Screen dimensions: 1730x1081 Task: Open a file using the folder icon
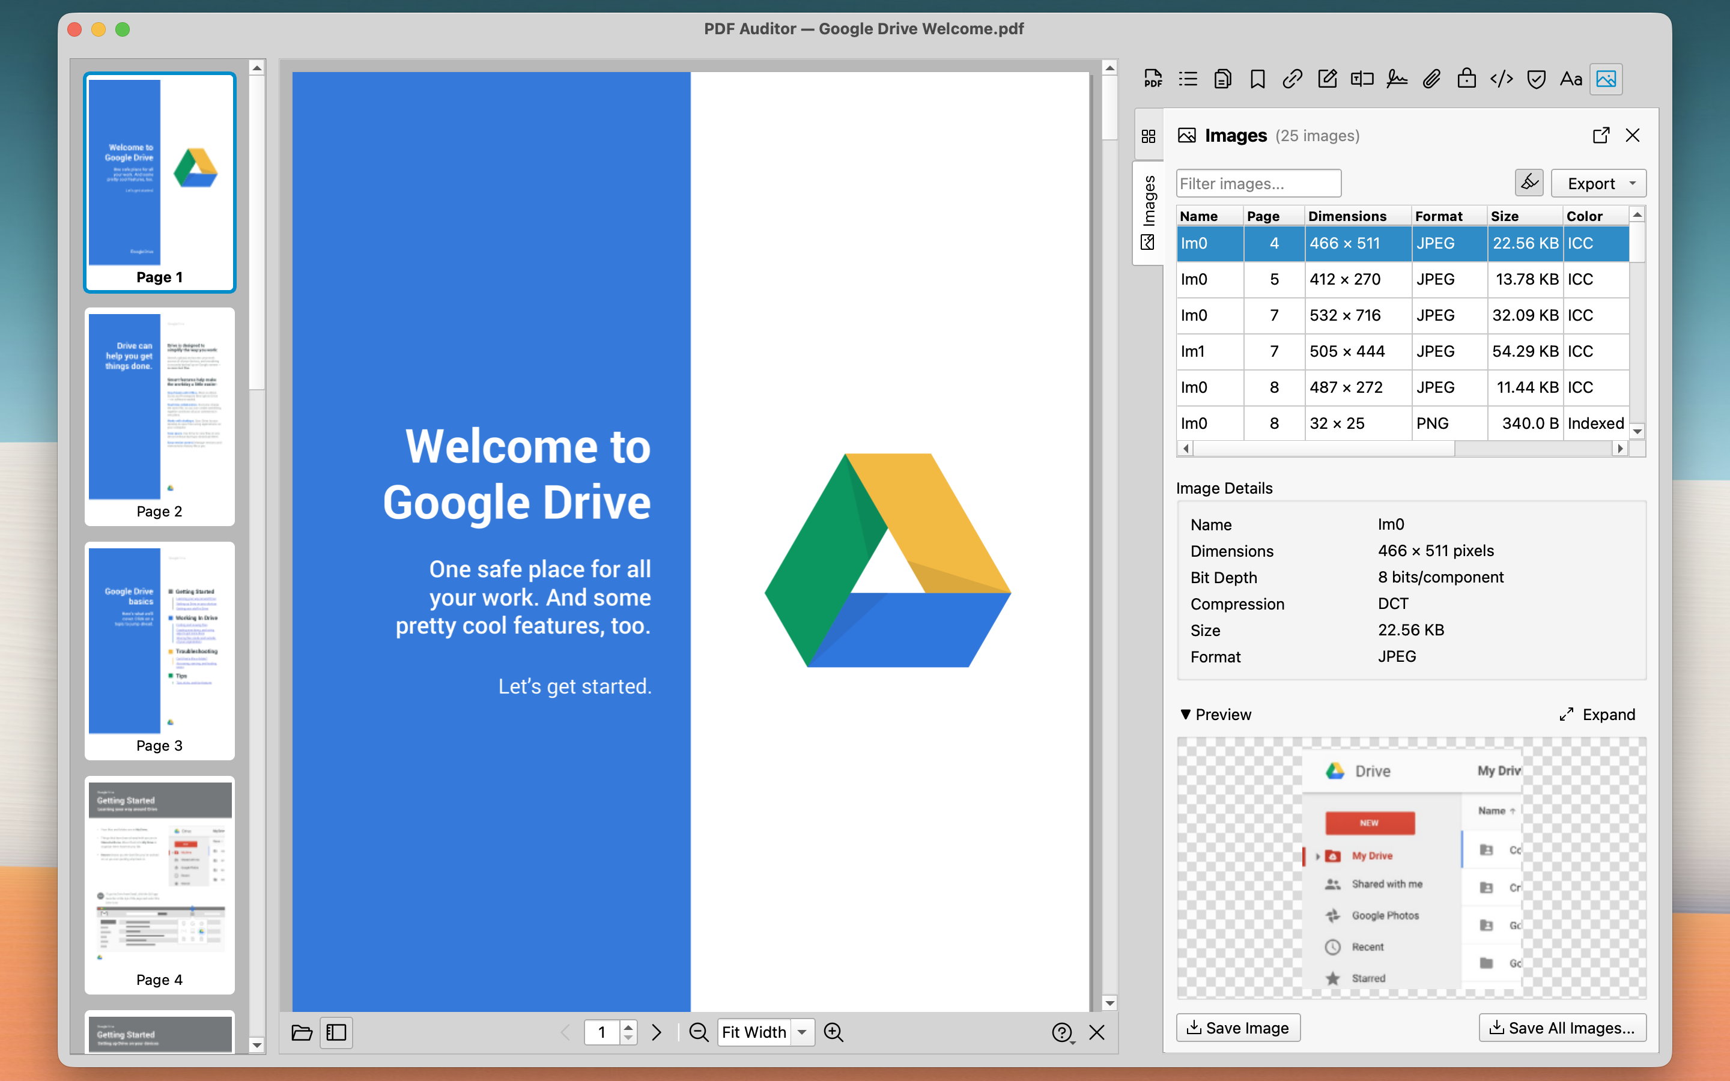(x=301, y=1032)
